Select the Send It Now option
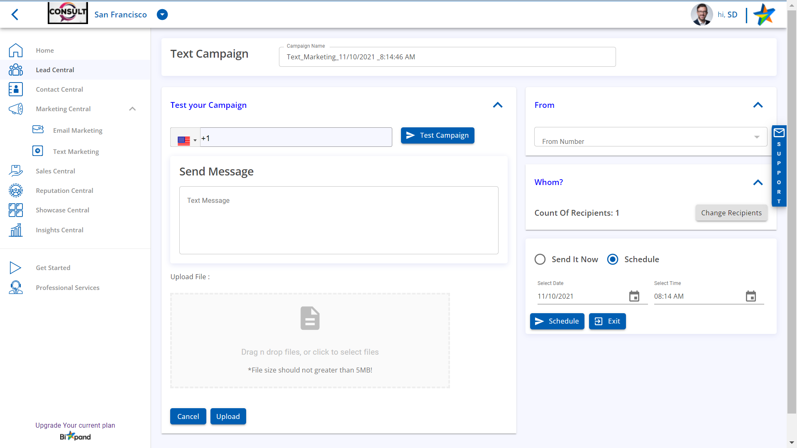The height and width of the screenshot is (448, 797). point(540,259)
